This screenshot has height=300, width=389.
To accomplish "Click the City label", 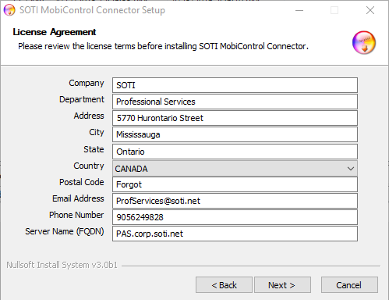I will click(x=97, y=132).
